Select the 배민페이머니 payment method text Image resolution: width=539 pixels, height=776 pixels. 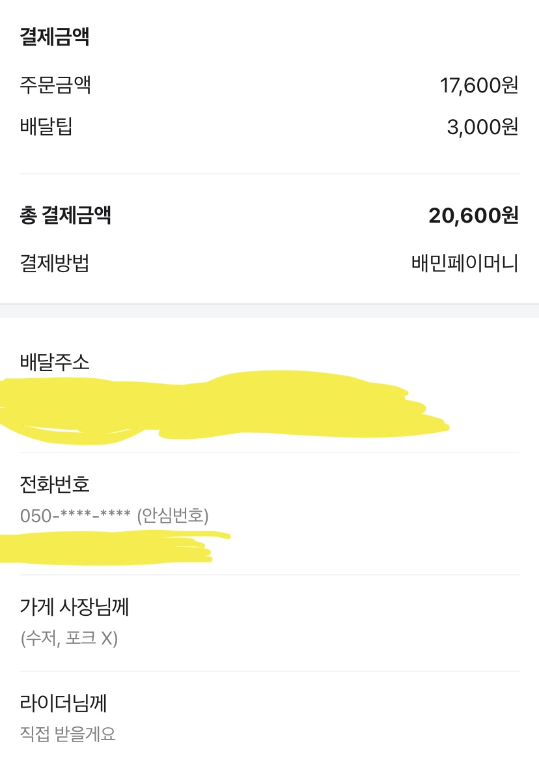[x=465, y=264]
